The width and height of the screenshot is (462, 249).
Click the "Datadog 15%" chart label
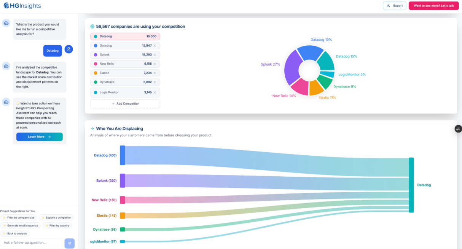coord(346,56)
